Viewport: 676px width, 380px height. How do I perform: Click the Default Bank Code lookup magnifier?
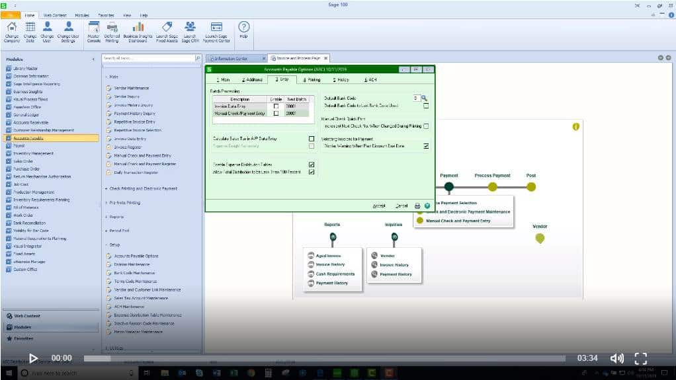424,98
